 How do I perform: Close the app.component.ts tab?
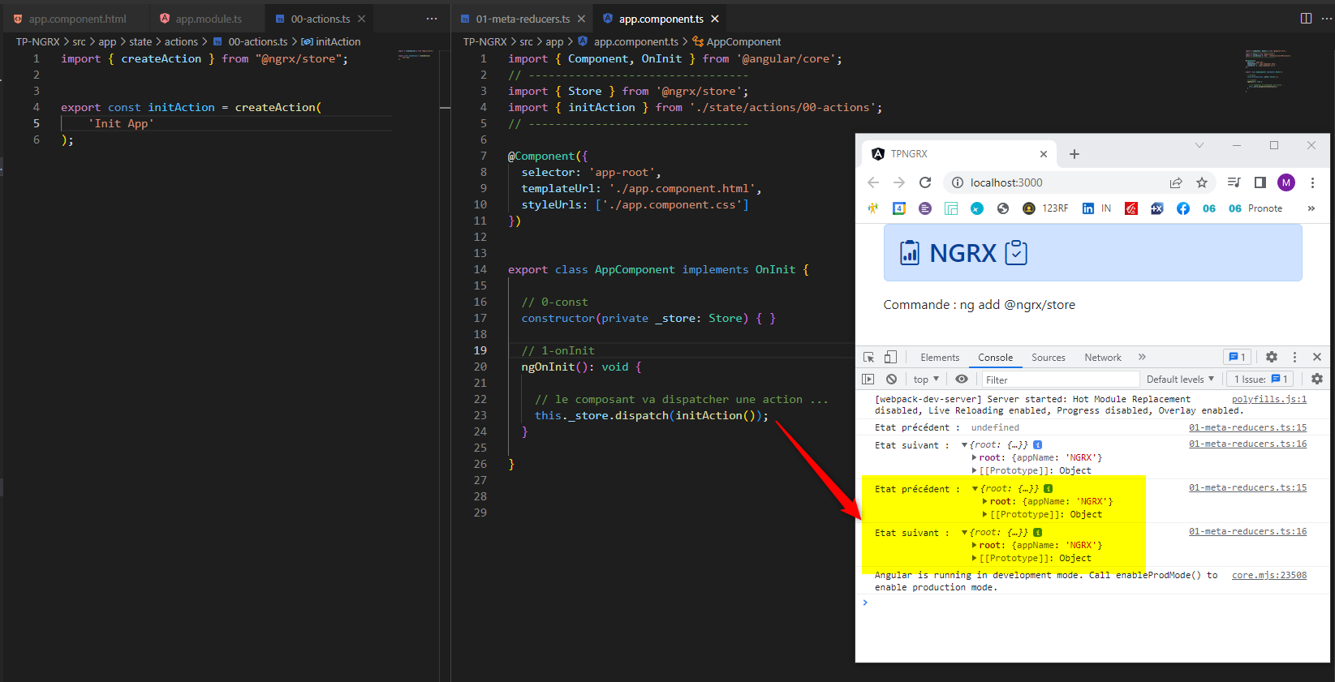point(715,19)
